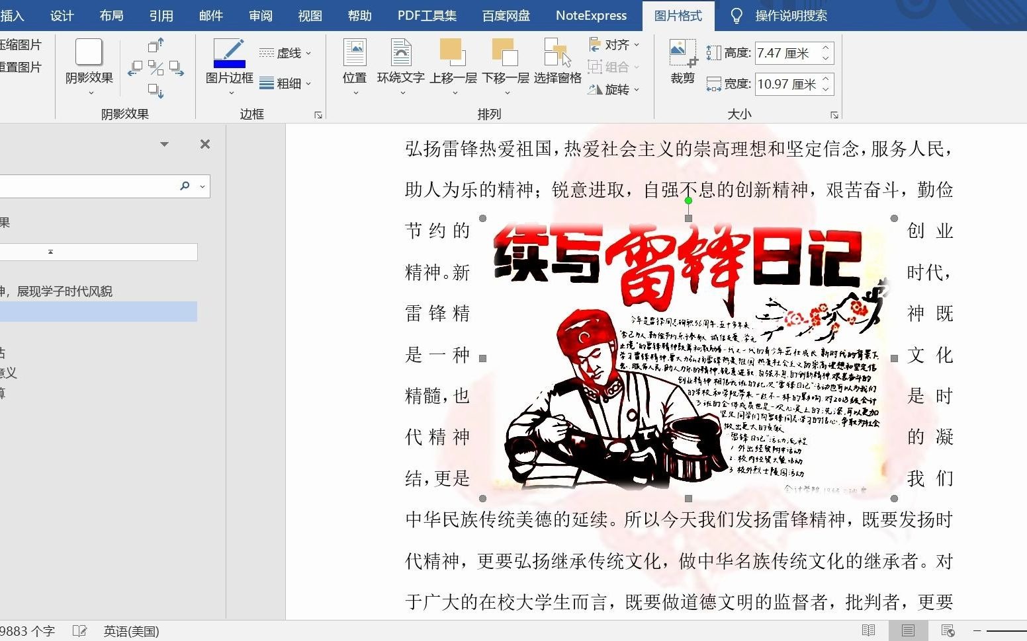Image resolution: width=1027 pixels, height=641 pixels.
Task: Switch to the 引用 tab
Action: (x=161, y=15)
